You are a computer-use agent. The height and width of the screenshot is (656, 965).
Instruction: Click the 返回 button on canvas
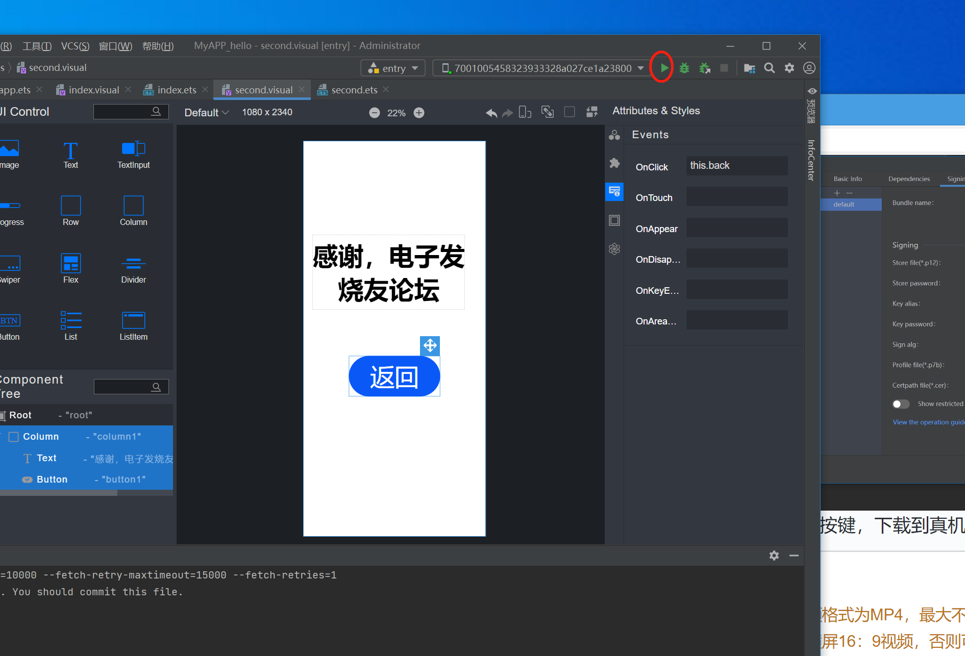pos(394,376)
